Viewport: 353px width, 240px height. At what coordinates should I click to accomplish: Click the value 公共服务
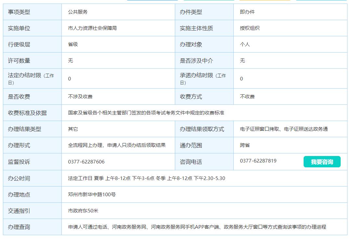click(78, 12)
